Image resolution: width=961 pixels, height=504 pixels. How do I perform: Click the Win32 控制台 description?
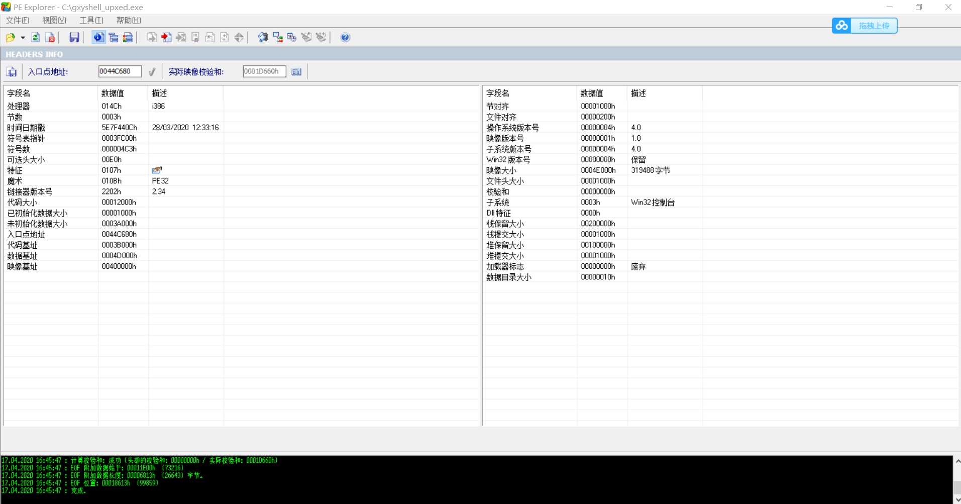(x=653, y=202)
